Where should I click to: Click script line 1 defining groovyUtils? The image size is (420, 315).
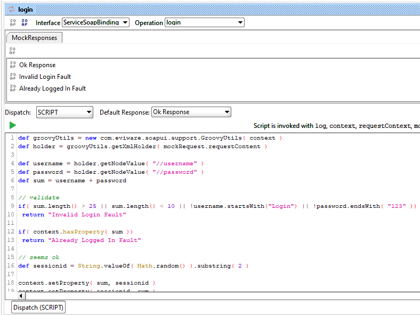click(150, 138)
